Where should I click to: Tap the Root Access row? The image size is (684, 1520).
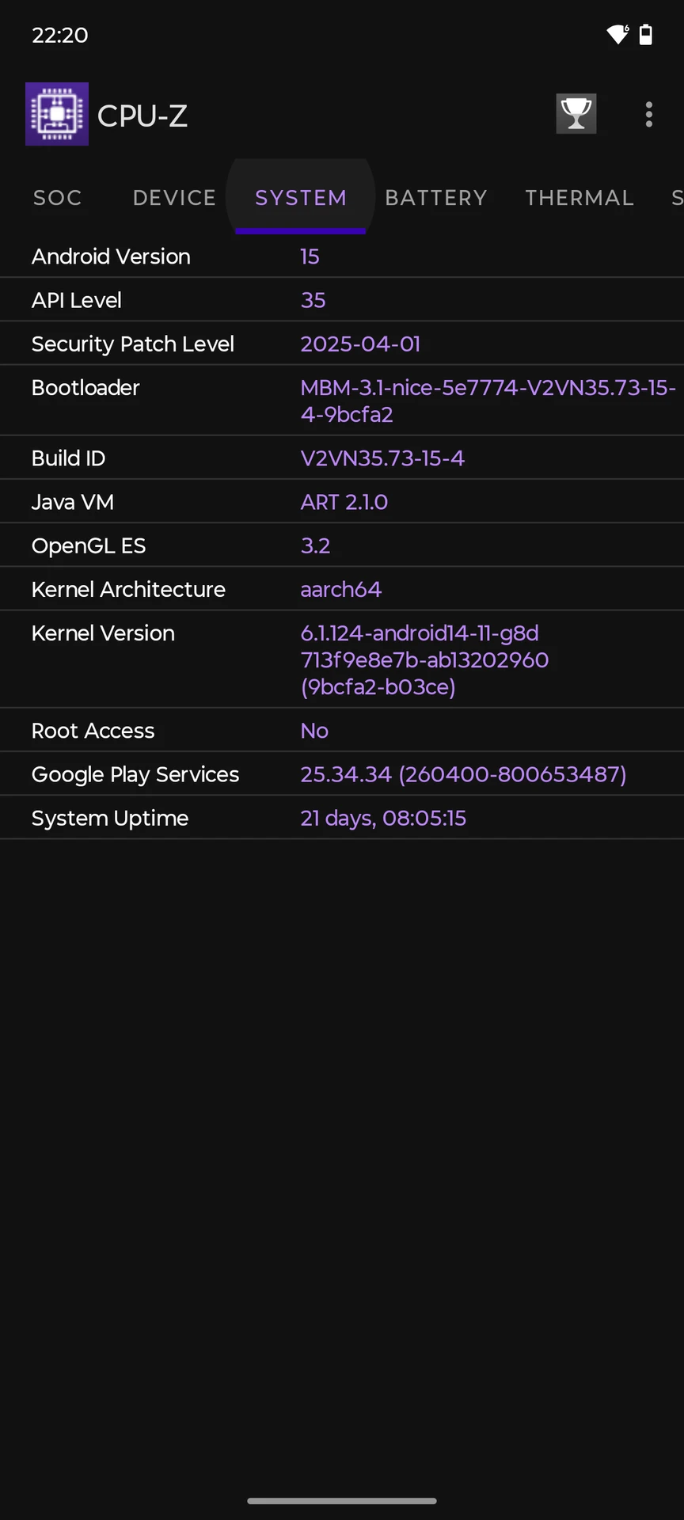tap(342, 730)
